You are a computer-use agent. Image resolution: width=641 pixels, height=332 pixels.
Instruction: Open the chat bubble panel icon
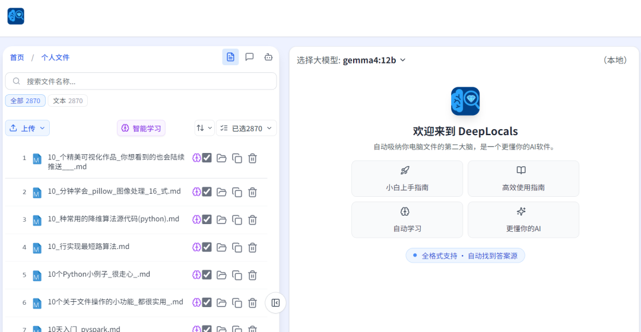tap(249, 57)
